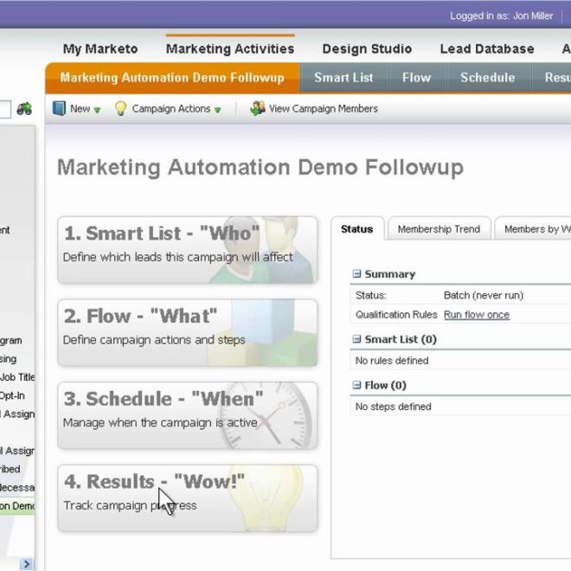
Task: Open the Campaign Actions dropdown arrow
Action: pos(218,110)
